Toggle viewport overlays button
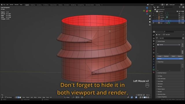 pos(136,97)
